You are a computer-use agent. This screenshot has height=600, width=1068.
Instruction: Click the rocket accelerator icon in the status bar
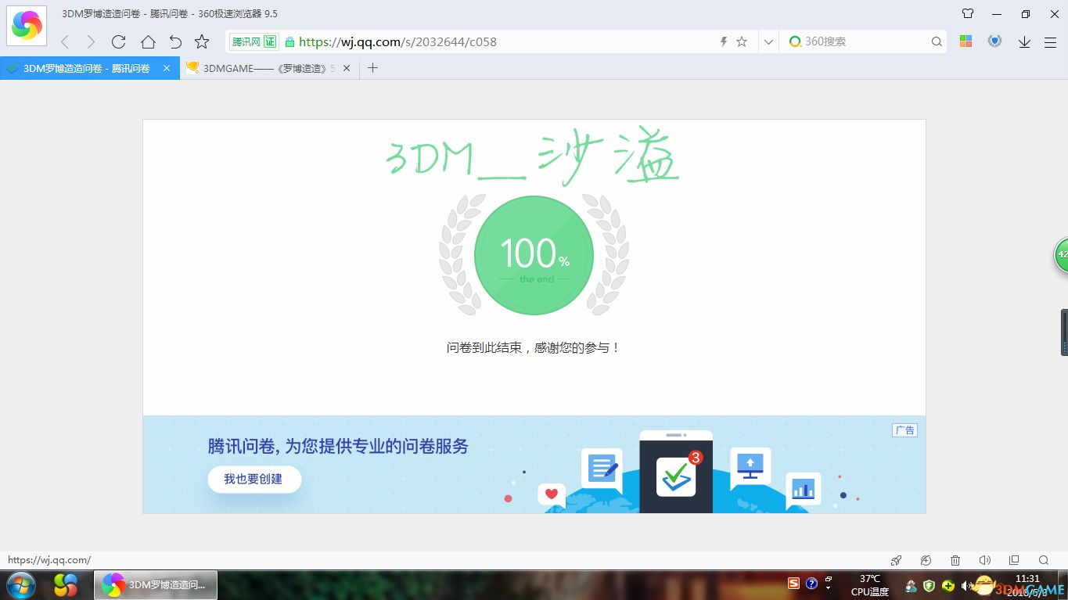pos(897,560)
